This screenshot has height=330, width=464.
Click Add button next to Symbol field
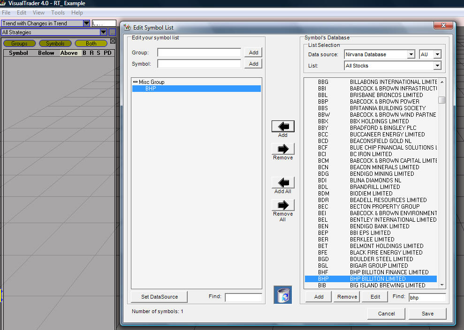(253, 64)
